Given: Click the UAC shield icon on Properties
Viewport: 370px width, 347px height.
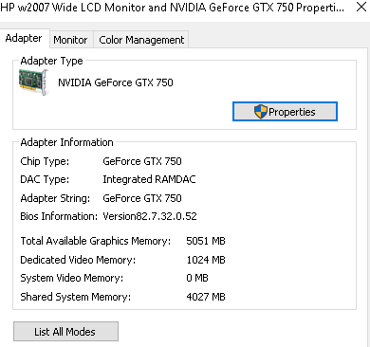Looking at the screenshot, I should pos(261,112).
